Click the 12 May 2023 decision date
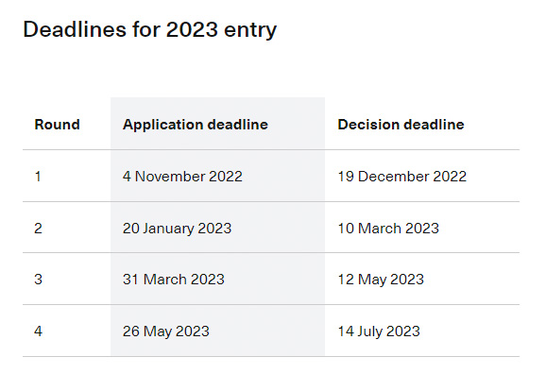This screenshot has width=546, height=374. (x=381, y=280)
